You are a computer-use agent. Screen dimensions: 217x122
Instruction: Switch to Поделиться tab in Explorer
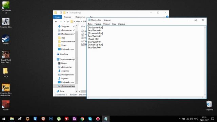click(80, 17)
